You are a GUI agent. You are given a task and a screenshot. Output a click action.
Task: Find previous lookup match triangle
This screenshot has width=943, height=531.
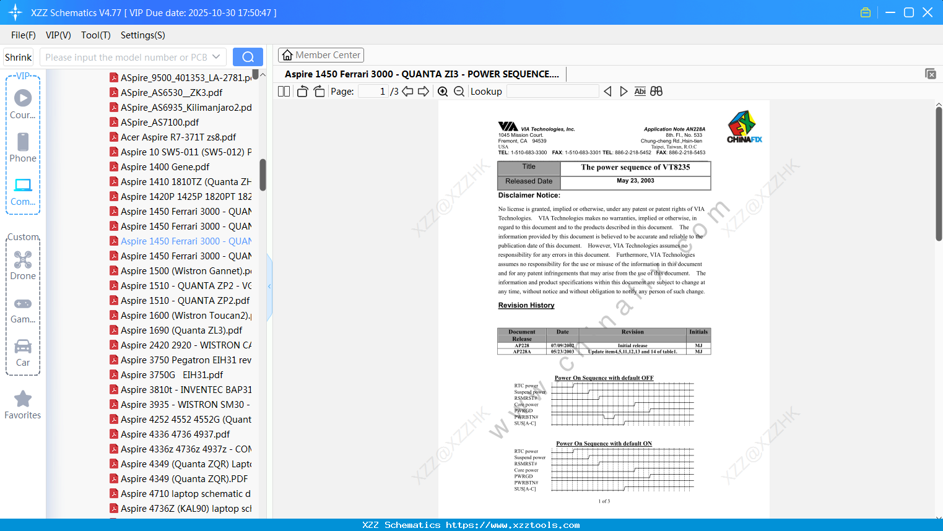tap(607, 92)
